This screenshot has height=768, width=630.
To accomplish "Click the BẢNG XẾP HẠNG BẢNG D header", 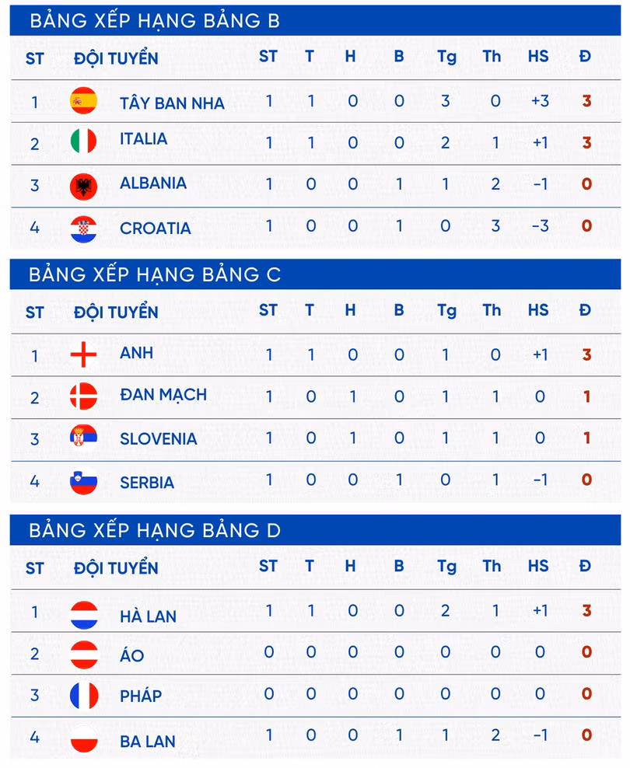I will tap(154, 531).
